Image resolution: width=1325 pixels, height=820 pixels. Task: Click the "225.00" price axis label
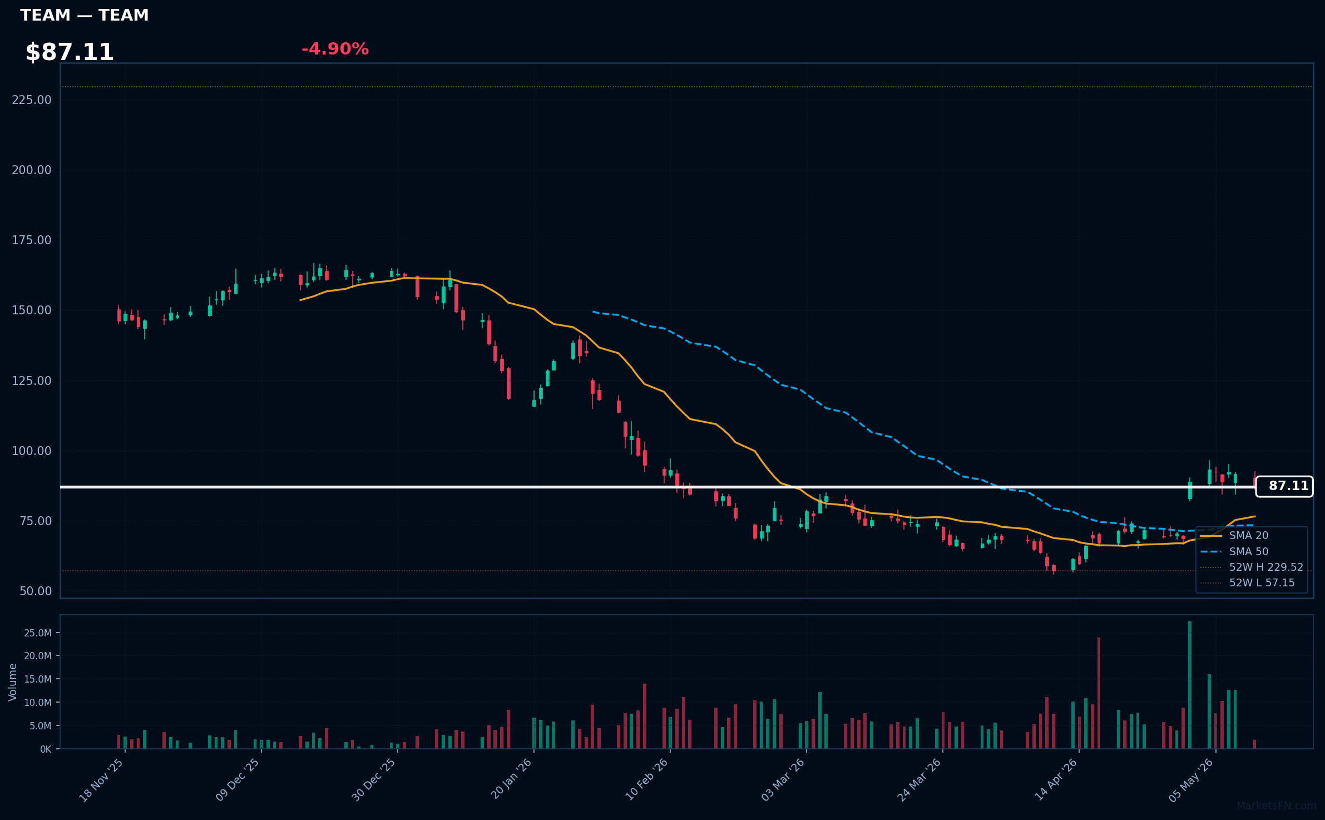pos(32,100)
